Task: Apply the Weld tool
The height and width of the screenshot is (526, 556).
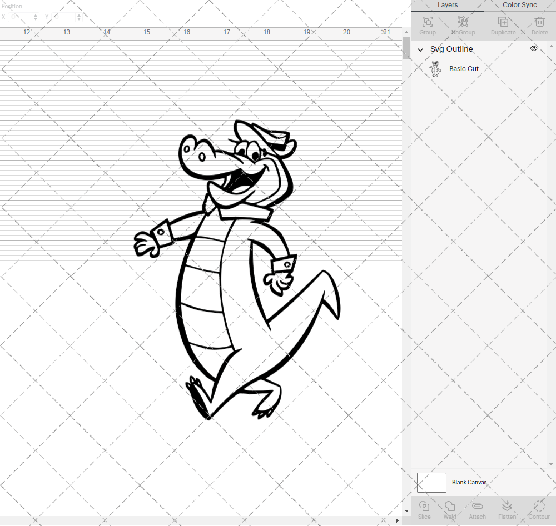Action: 450,509
